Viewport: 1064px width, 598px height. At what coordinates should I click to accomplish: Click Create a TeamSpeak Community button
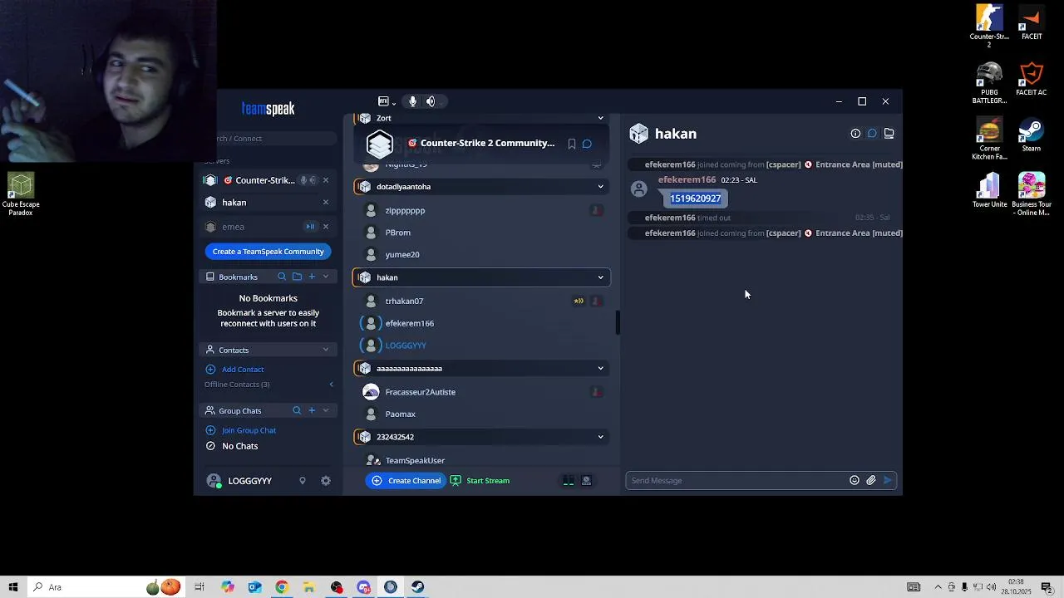pyautogui.click(x=268, y=252)
